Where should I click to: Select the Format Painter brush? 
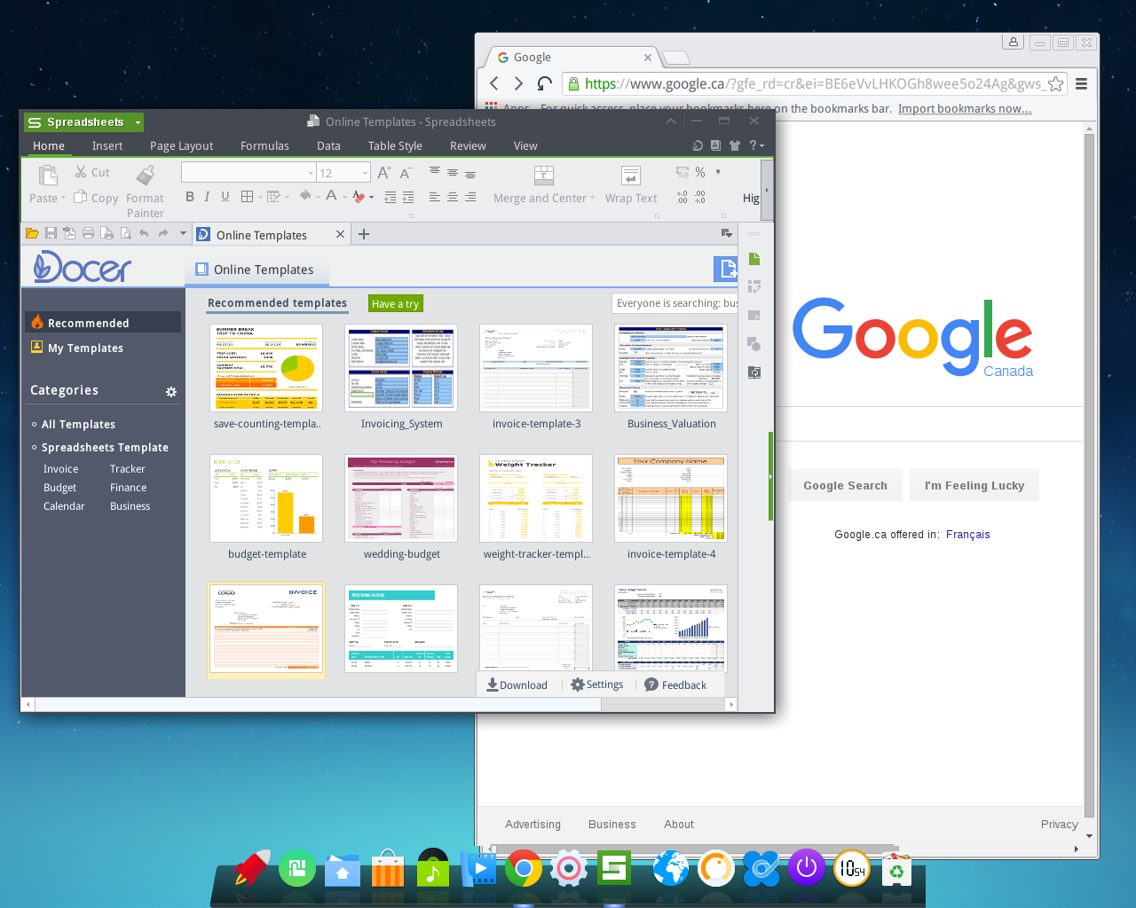pos(146,174)
